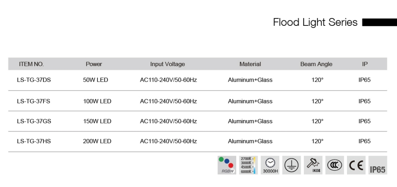
Task: Click the RGBW color dots icon
Action: click(227, 165)
